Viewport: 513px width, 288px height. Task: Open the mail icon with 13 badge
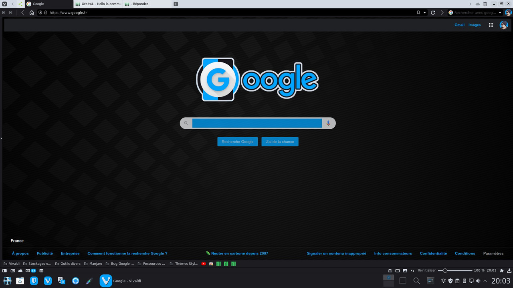pyautogui.click(x=31, y=271)
